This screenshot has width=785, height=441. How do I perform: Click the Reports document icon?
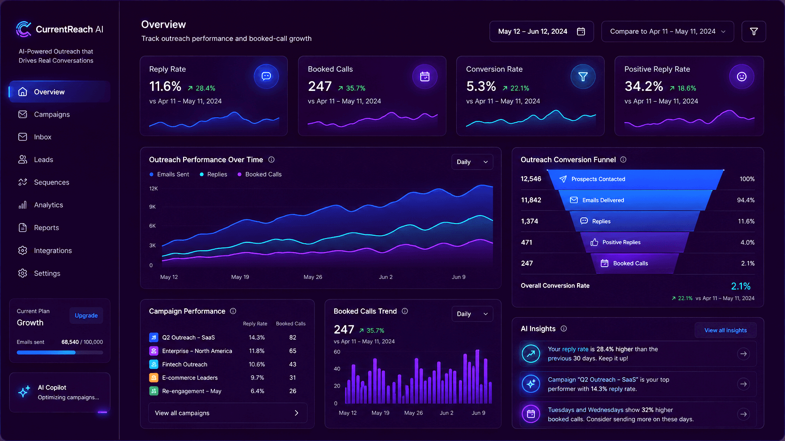[23, 228]
